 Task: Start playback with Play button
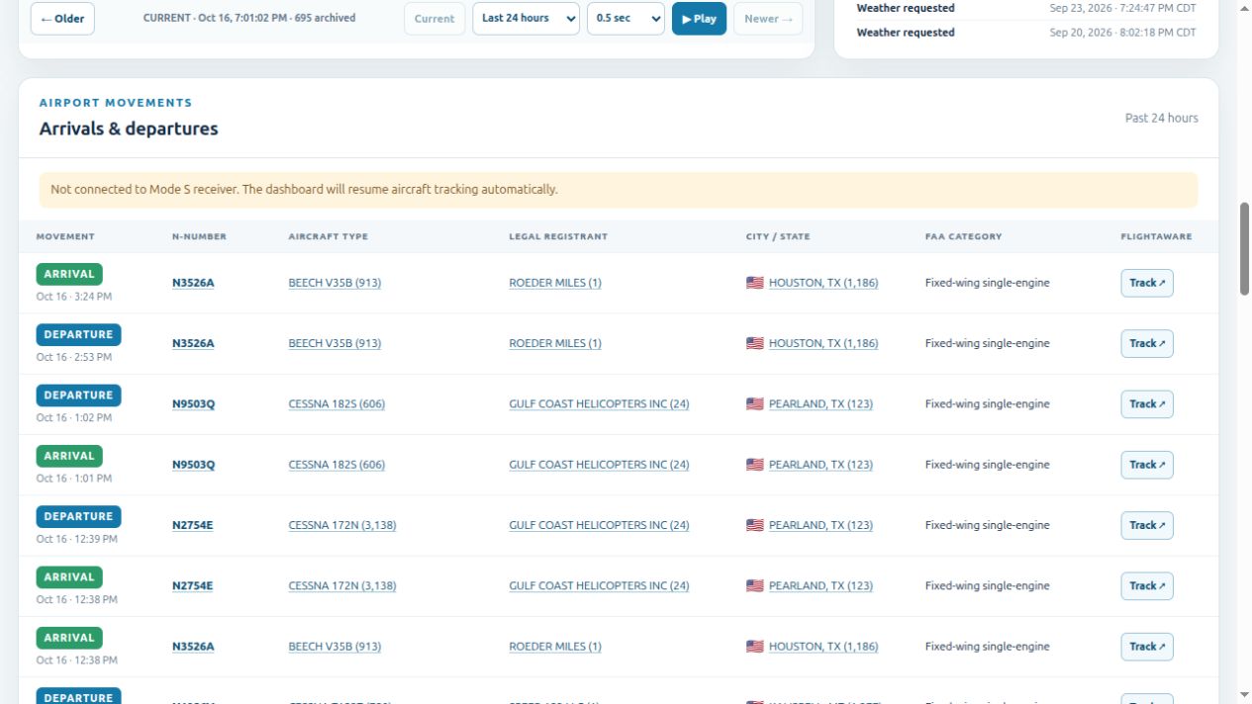click(x=699, y=19)
